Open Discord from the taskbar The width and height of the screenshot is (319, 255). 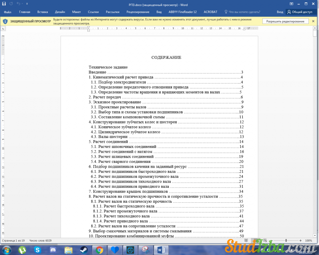tap(53, 250)
